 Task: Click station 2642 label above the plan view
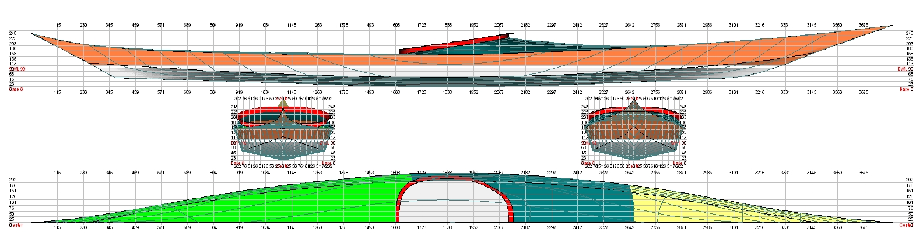(630, 173)
